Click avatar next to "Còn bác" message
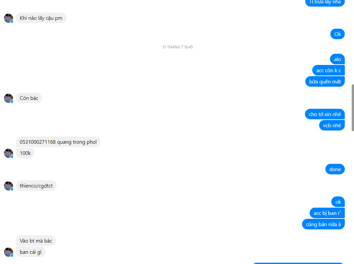The image size is (354, 264). pos(9,98)
